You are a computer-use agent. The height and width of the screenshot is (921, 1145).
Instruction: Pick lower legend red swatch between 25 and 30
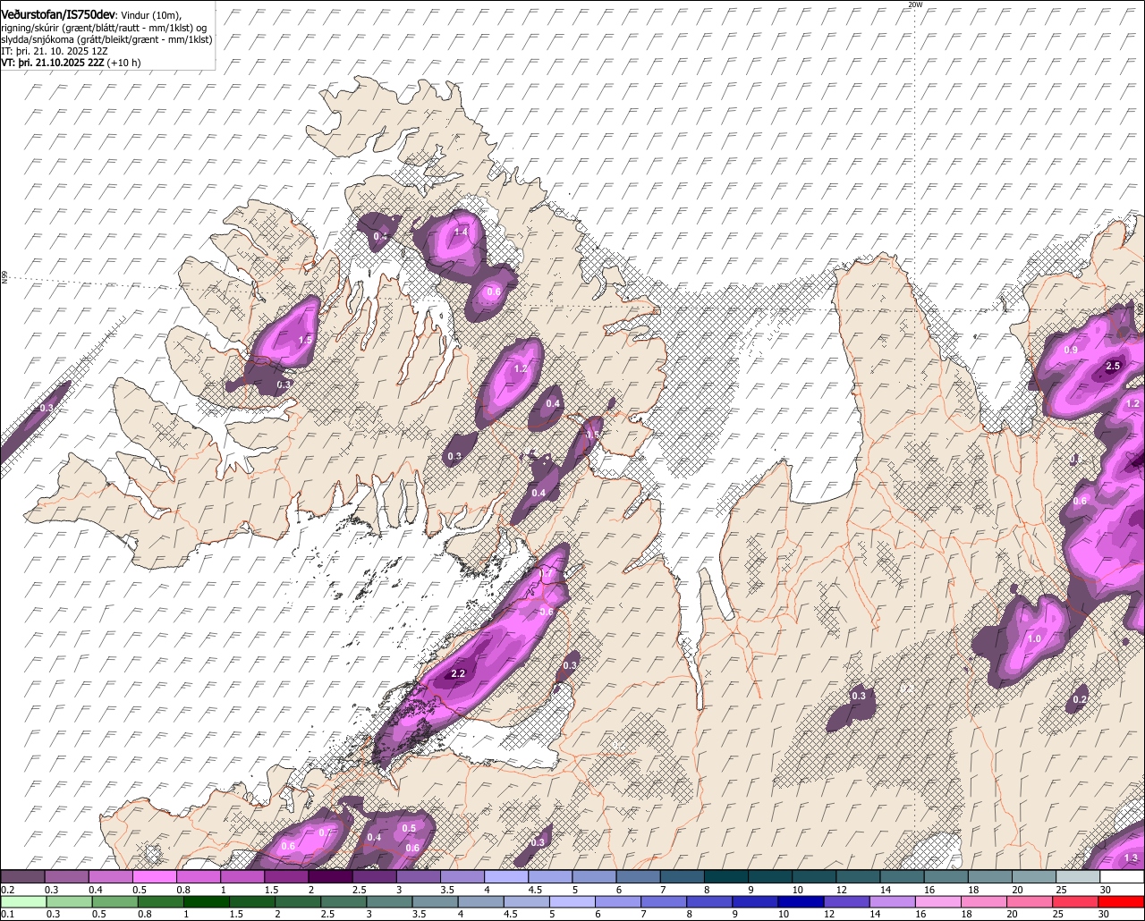(x=1076, y=901)
